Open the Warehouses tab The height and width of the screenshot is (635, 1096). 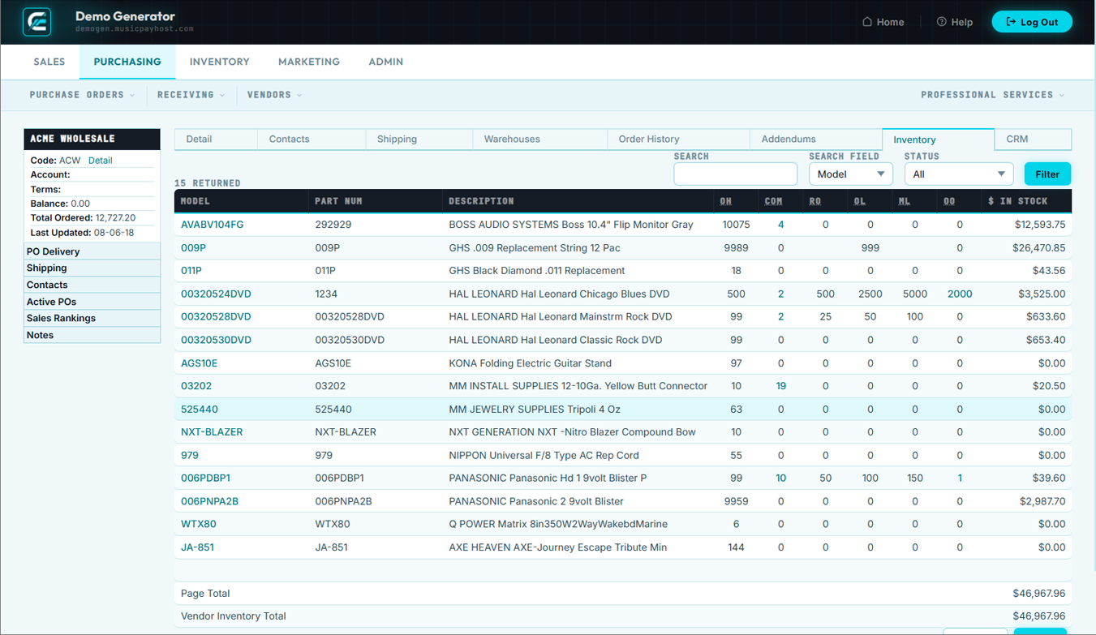539,139
